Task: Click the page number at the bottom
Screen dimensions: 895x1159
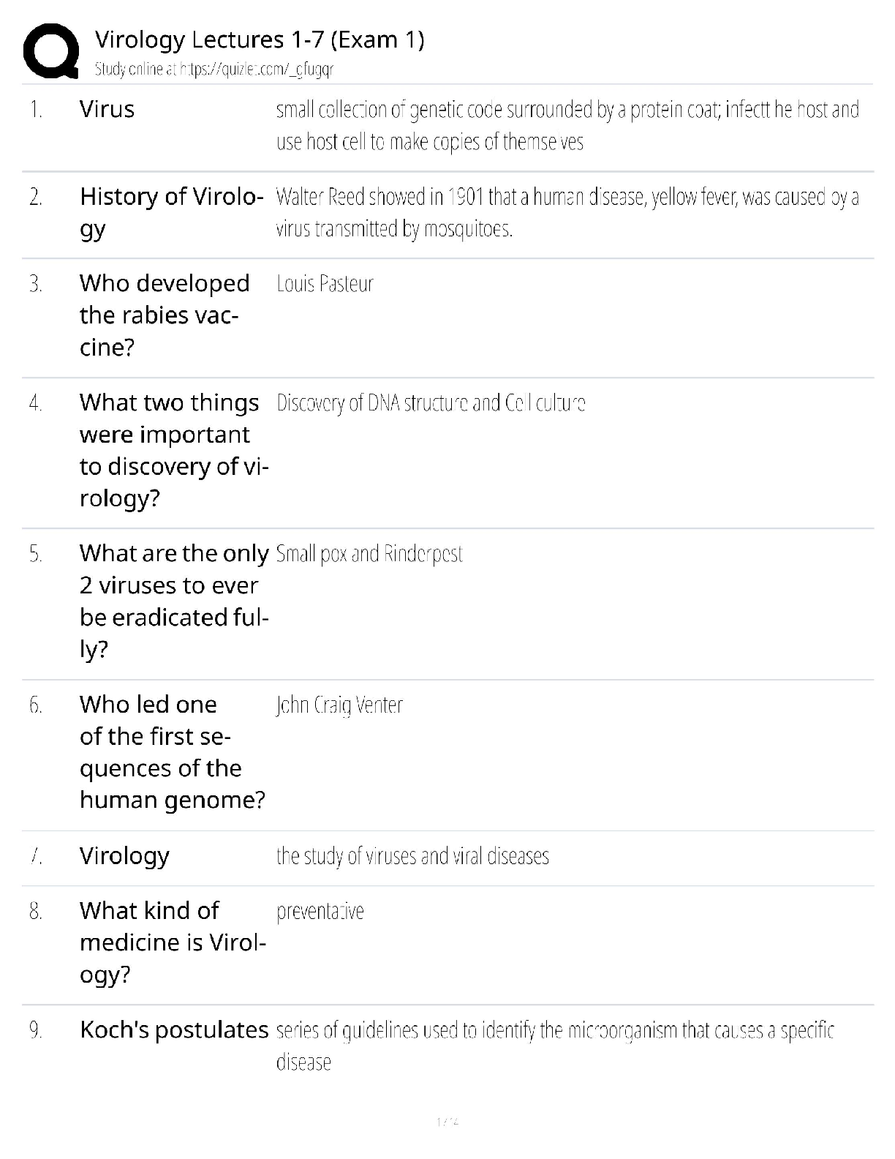Action: [x=447, y=1121]
